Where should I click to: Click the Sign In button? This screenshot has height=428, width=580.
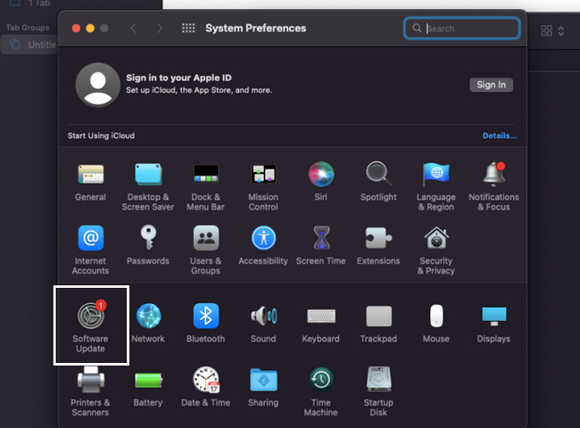pos(492,85)
